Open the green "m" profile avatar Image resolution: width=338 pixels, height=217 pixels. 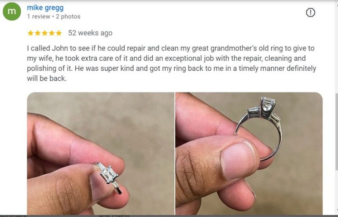pyautogui.click(x=12, y=11)
